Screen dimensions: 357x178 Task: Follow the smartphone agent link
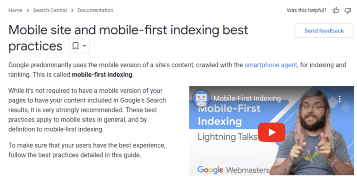pos(270,65)
